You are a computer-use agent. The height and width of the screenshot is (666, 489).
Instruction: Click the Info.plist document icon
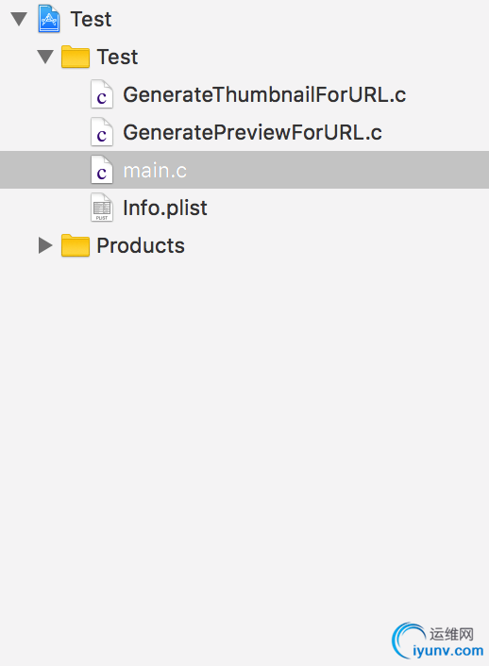(102, 208)
